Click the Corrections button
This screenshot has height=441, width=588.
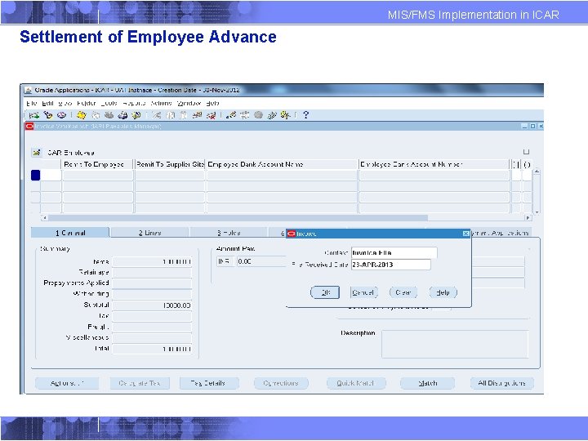[x=281, y=383]
